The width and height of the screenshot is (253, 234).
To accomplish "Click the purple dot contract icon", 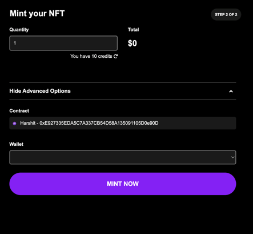I will [x=14, y=124].
